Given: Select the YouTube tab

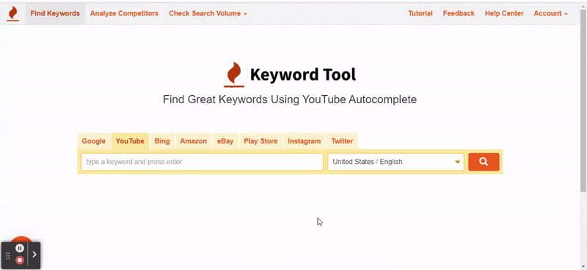Looking at the screenshot, I should click(x=130, y=141).
